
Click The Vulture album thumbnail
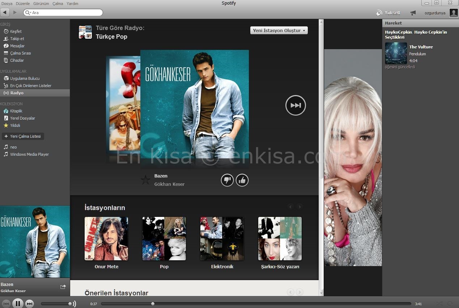396,53
